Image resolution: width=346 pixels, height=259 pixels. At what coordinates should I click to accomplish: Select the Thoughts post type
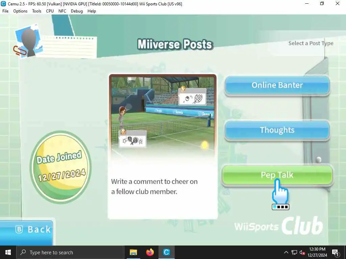[x=277, y=130]
